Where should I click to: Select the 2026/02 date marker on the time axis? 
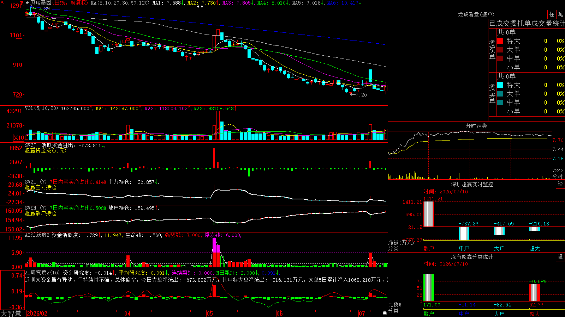37,313
